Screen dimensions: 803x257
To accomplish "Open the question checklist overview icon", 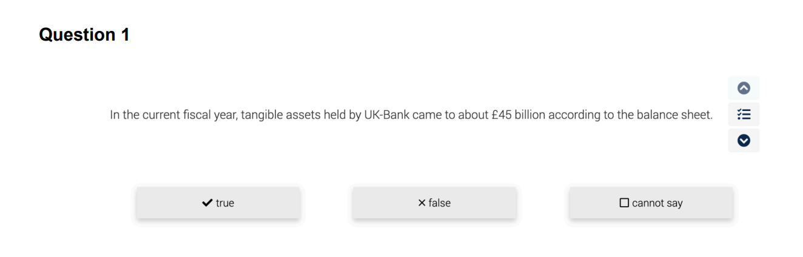I will click(744, 114).
